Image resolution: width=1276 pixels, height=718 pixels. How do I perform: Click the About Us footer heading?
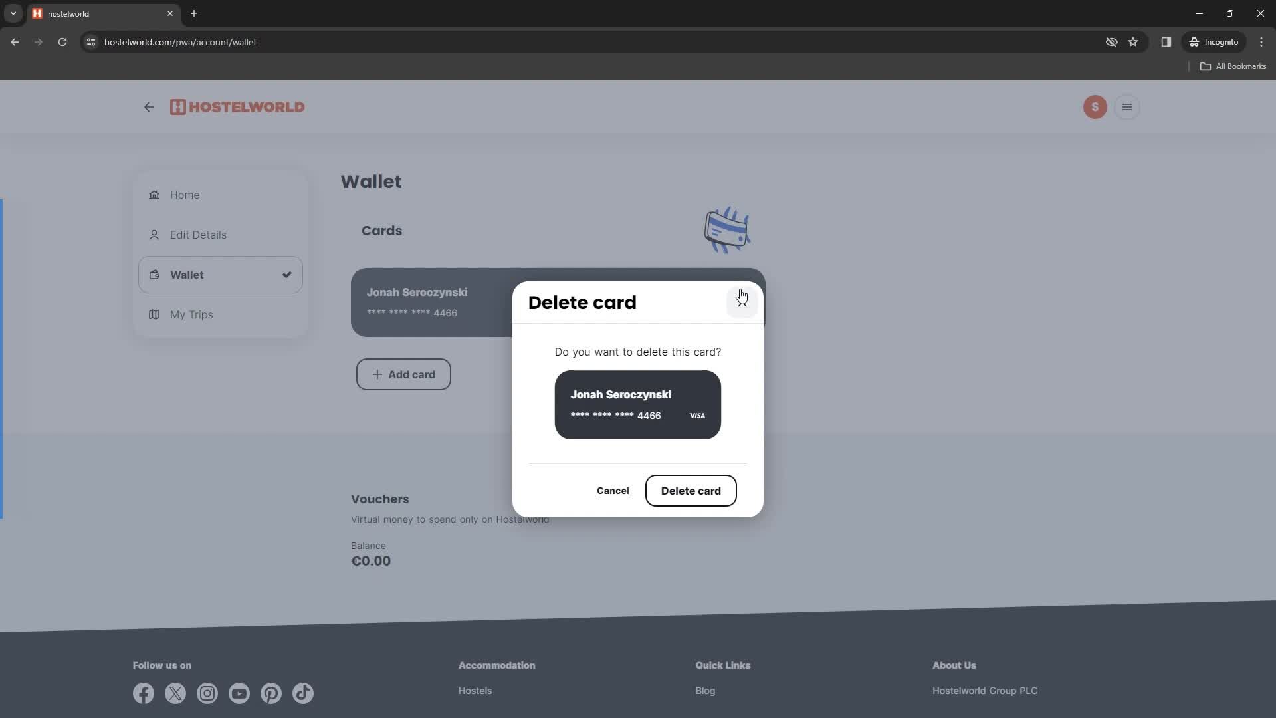[x=954, y=665]
